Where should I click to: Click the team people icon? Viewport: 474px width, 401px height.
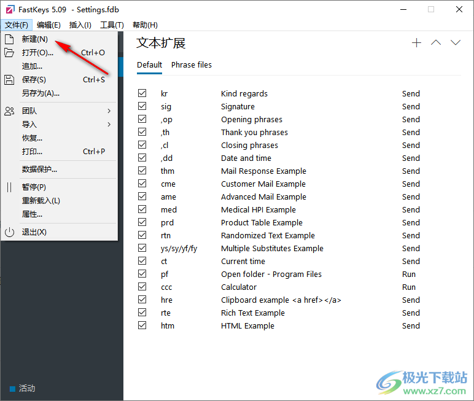pos(9,111)
